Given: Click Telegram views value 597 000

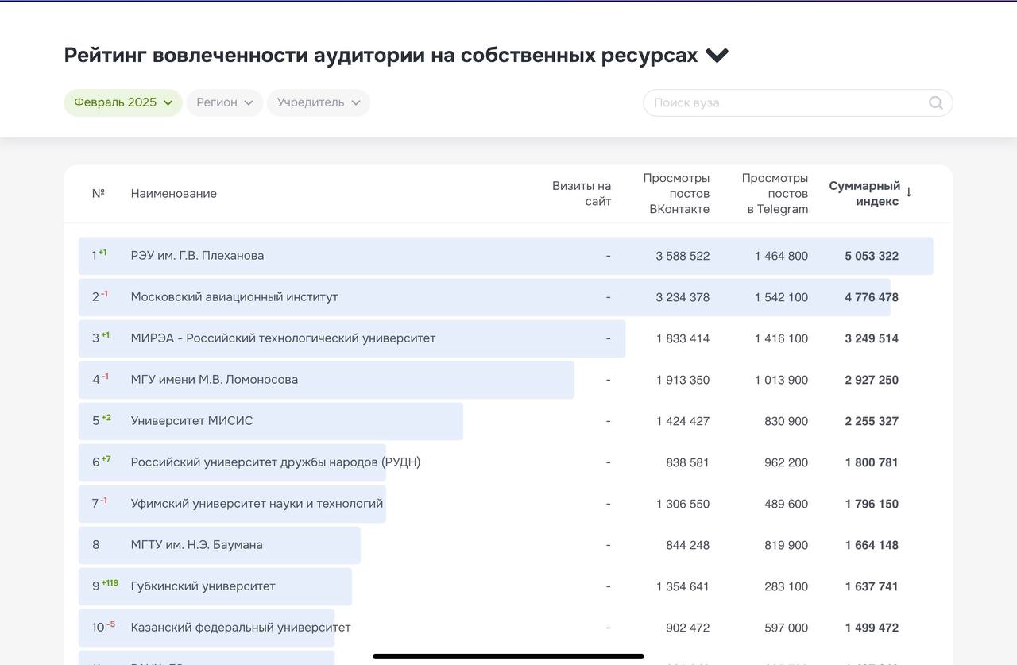Looking at the screenshot, I should tap(786, 628).
